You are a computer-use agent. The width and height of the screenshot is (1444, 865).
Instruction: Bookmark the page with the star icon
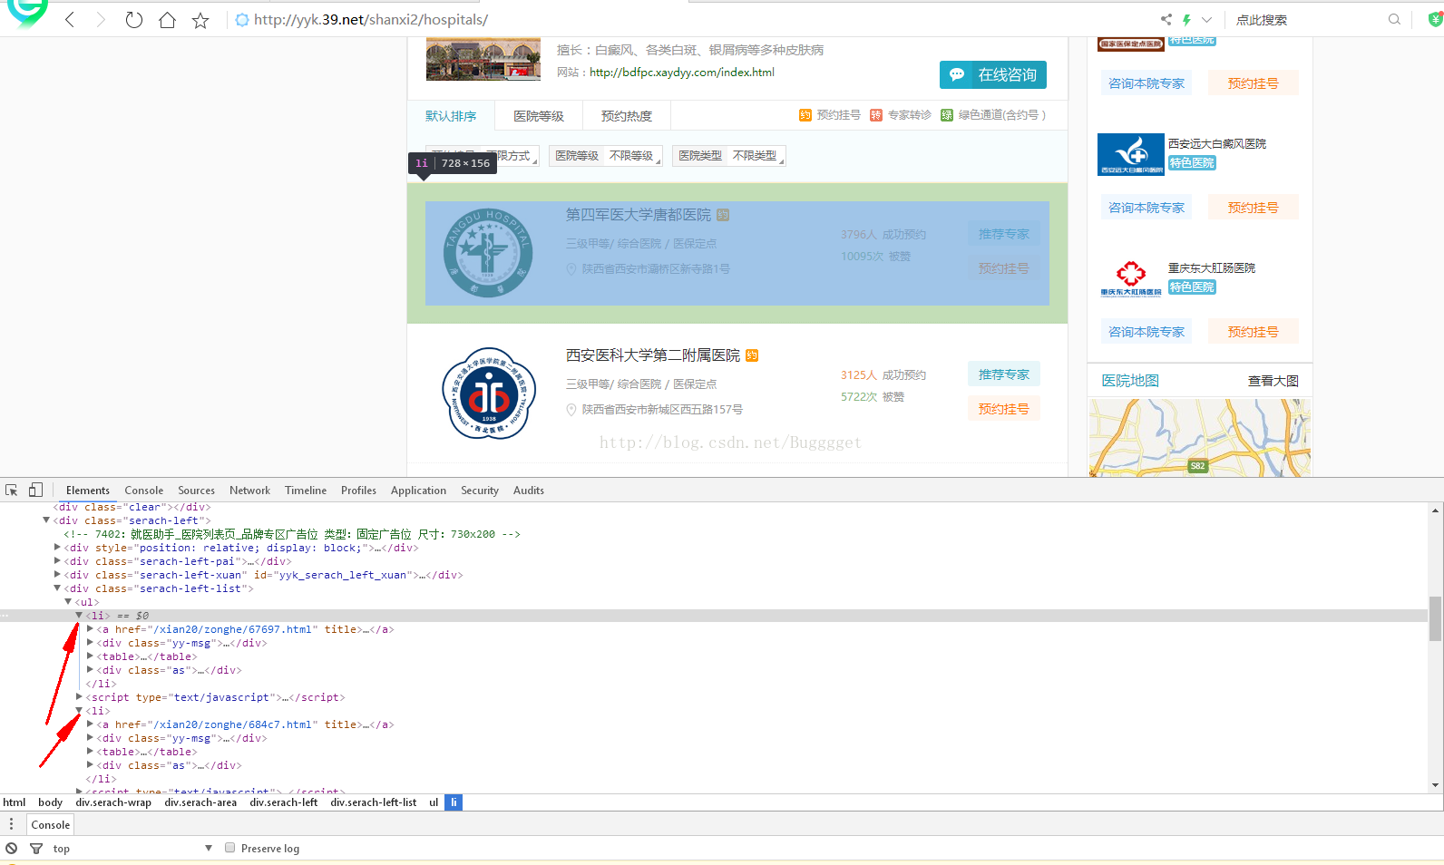click(200, 20)
